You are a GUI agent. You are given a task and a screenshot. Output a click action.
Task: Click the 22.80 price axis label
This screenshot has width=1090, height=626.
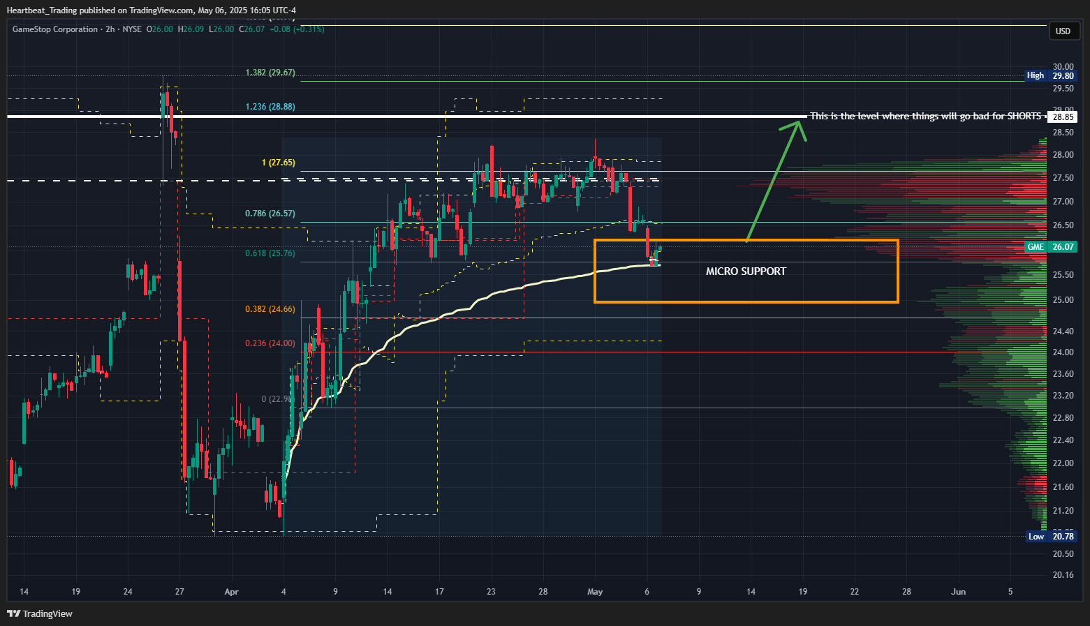[x=1063, y=418]
